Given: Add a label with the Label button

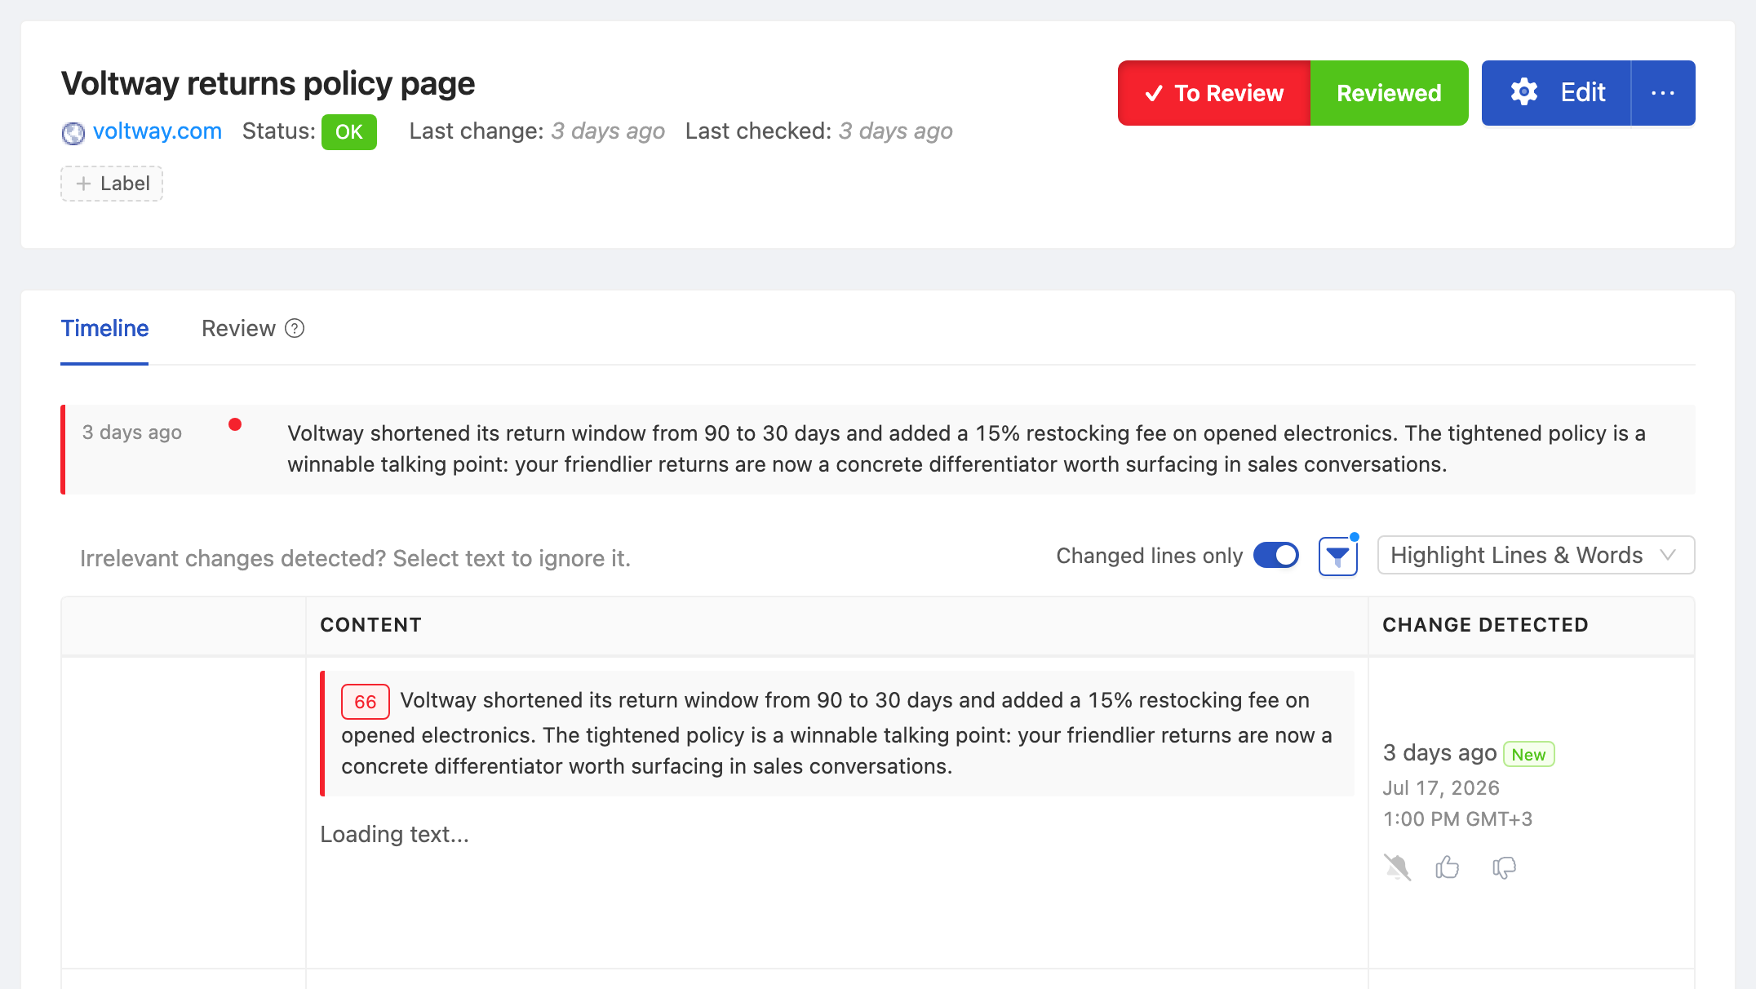Looking at the screenshot, I should tap(112, 184).
